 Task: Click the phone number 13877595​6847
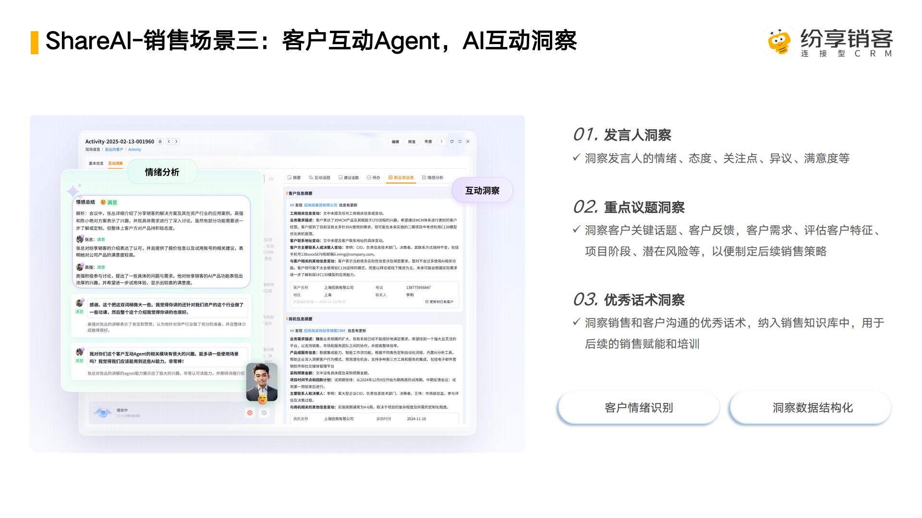[x=418, y=288]
